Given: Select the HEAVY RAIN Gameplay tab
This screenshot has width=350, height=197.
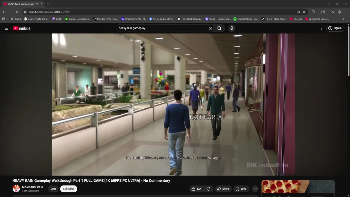Looking at the screenshot, I should (23, 4).
